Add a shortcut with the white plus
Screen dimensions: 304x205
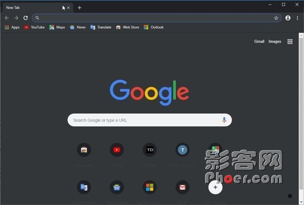215,187
